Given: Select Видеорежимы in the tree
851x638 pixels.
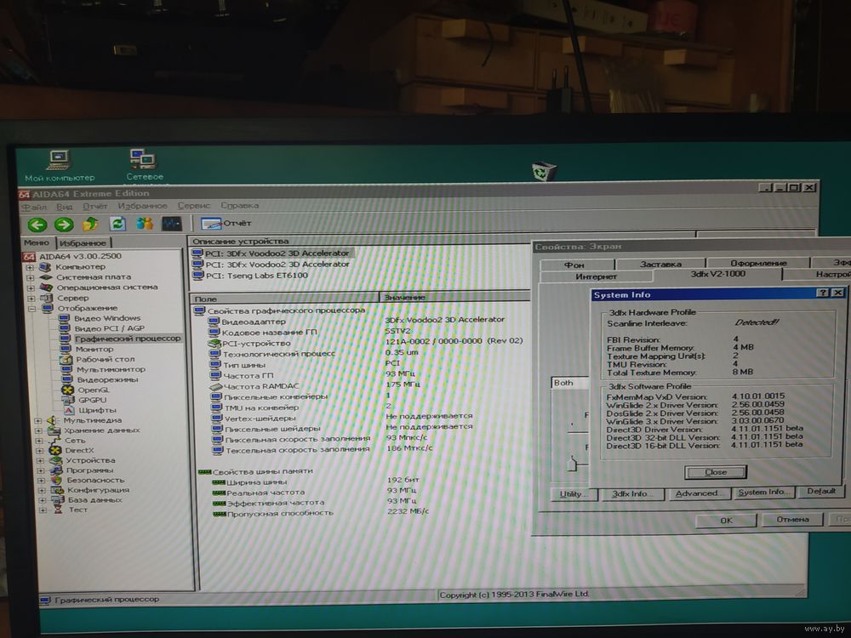Looking at the screenshot, I should (x=107, y=379).
